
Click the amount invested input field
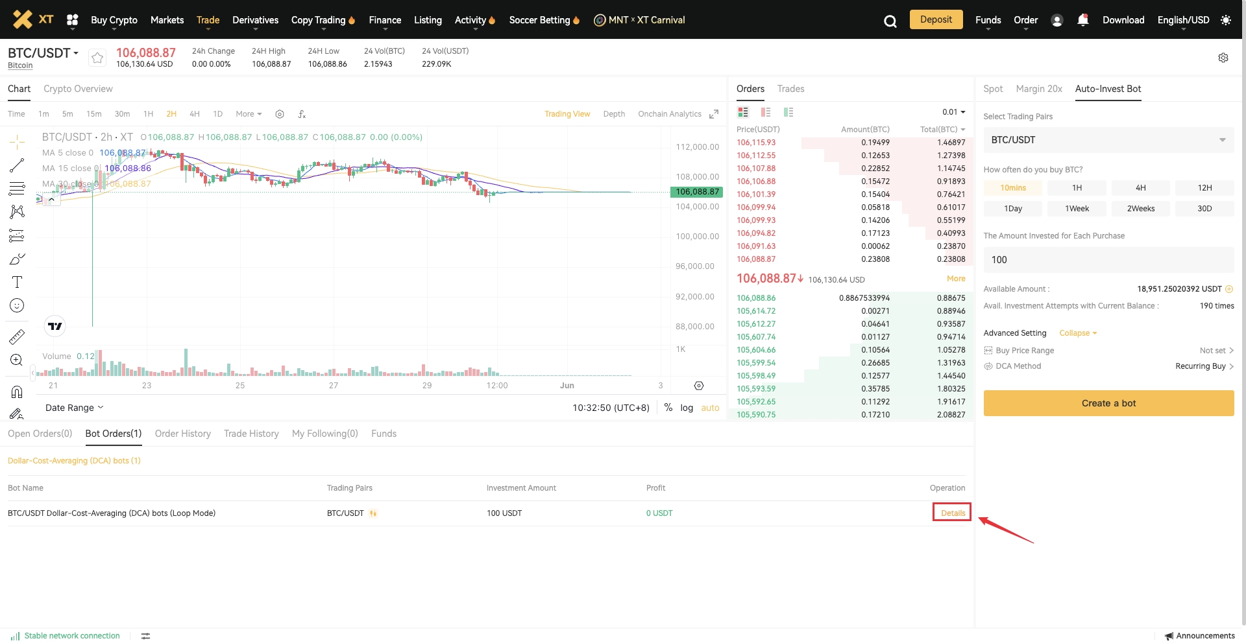click(1108, 260)
